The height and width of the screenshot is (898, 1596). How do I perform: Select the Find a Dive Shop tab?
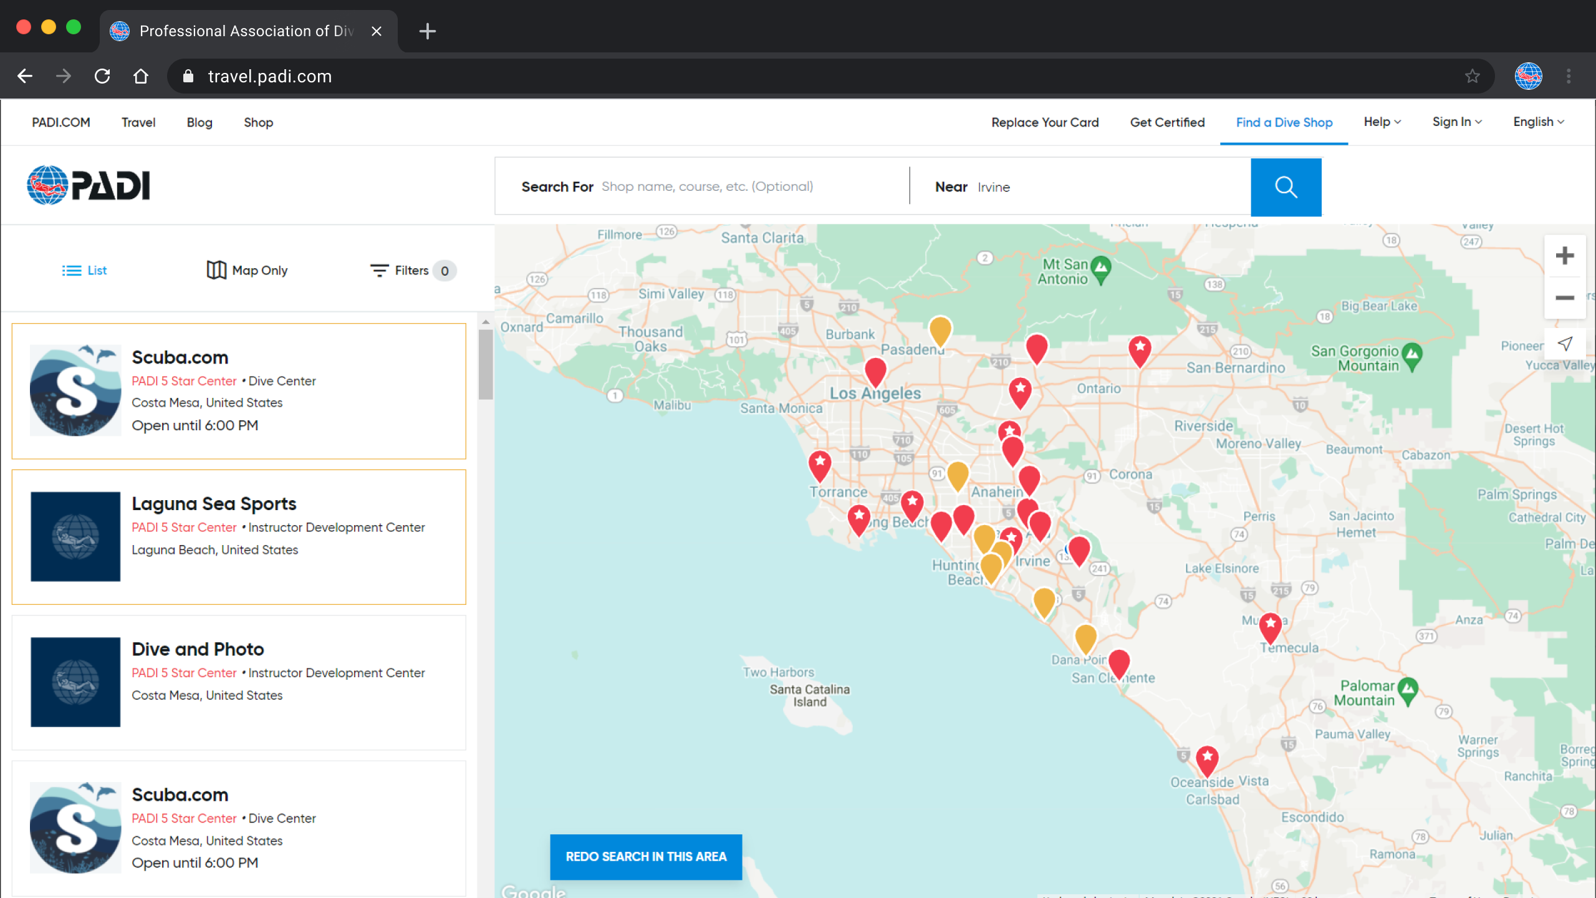coord(1284,123)
